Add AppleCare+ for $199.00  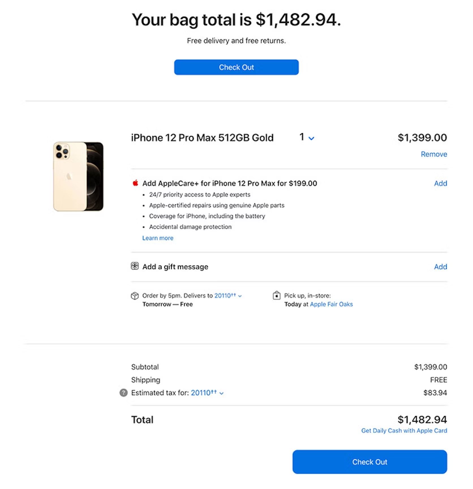[x=440, y=184]
